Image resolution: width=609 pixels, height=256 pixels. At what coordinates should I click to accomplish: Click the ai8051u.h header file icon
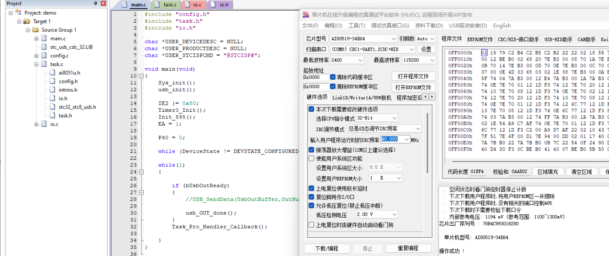pyautogui.click(x=53, y=73)
